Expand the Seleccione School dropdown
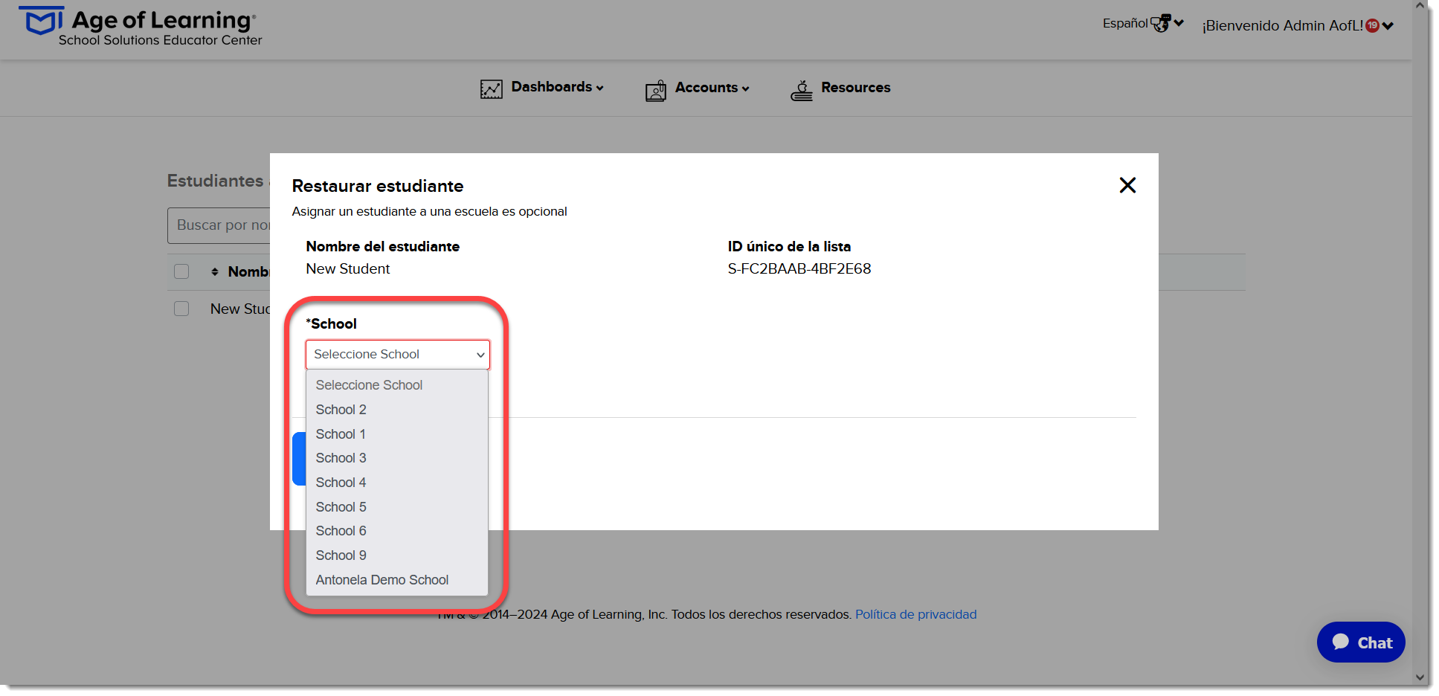The width and height of the screenshot is (1439, 696). (398, 355)
